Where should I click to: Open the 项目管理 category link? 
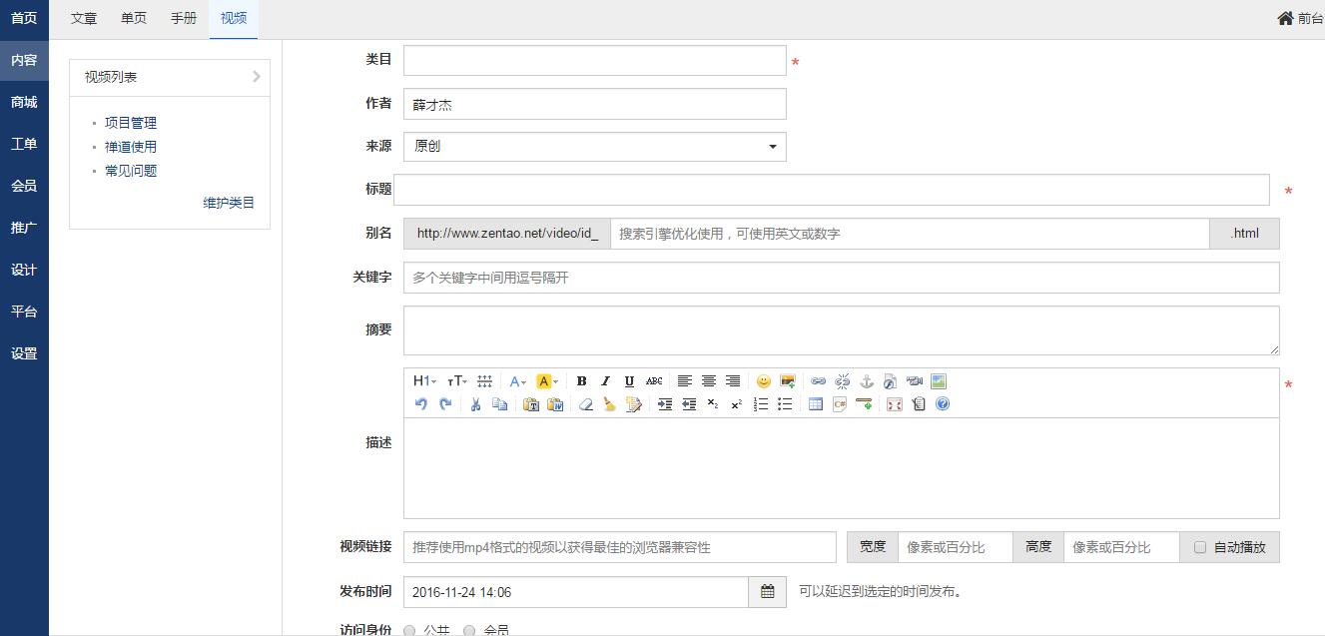point(131,123)
